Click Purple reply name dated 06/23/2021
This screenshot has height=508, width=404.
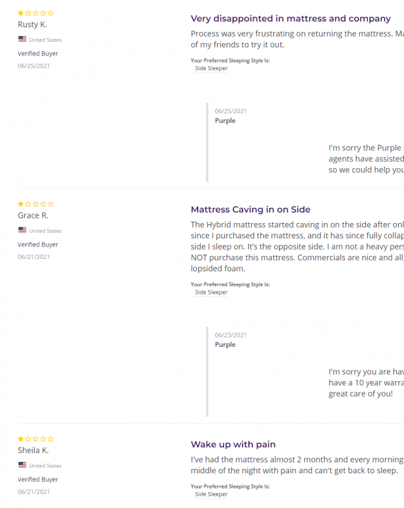tap(225, 345)
